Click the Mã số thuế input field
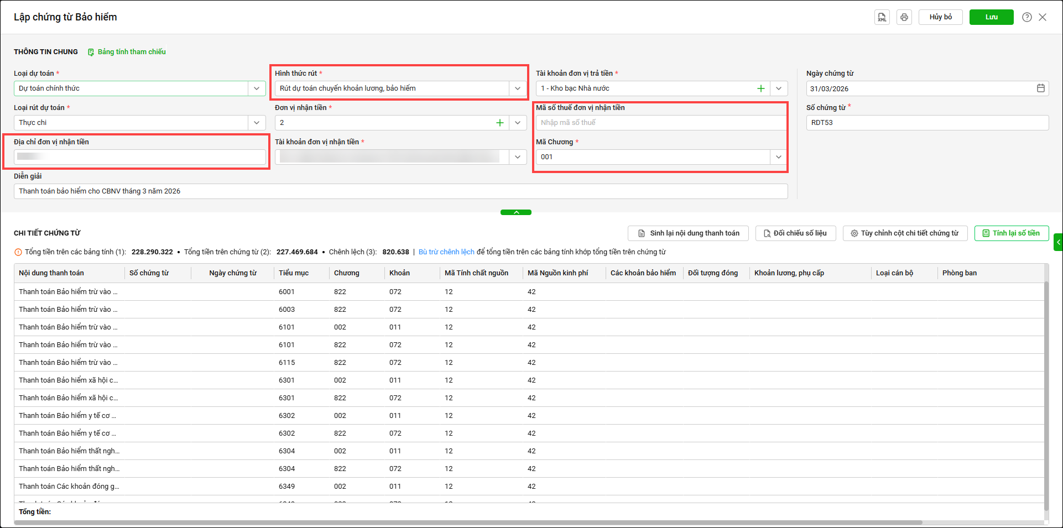 660,123
